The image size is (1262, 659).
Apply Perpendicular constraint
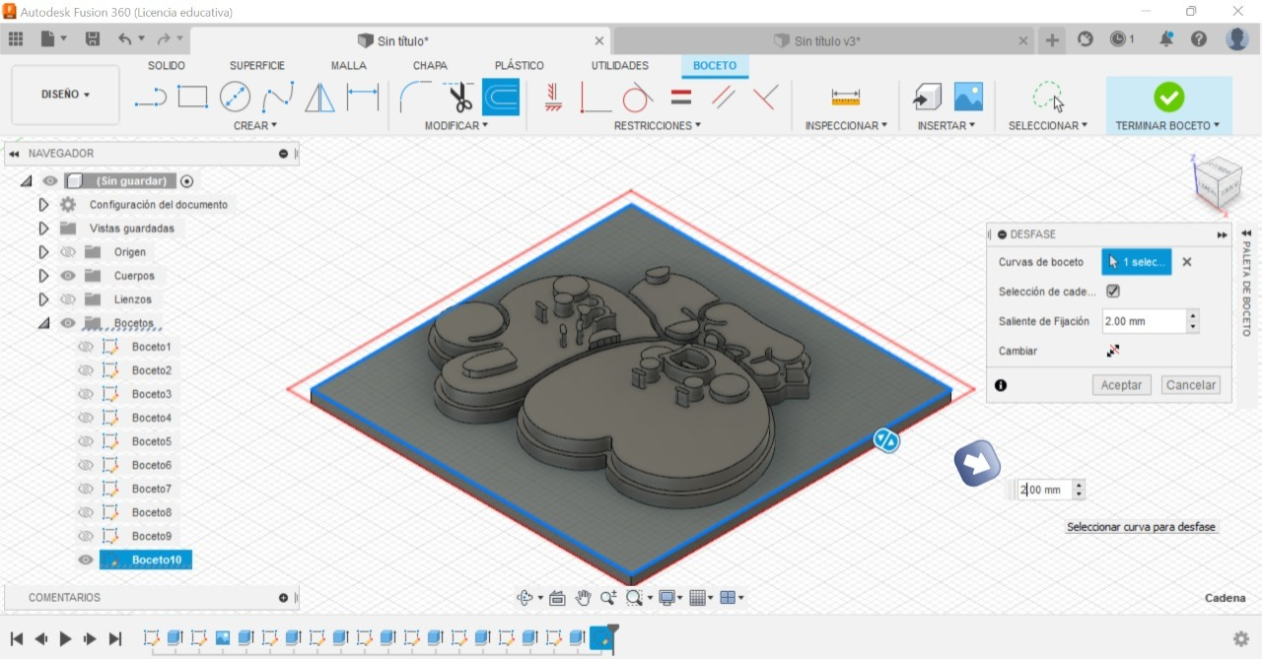point(596,97)
